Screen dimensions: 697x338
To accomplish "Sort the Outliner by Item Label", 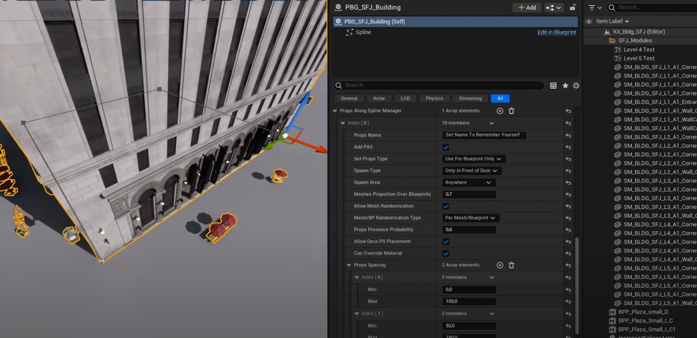I will [x=612, y=21].
